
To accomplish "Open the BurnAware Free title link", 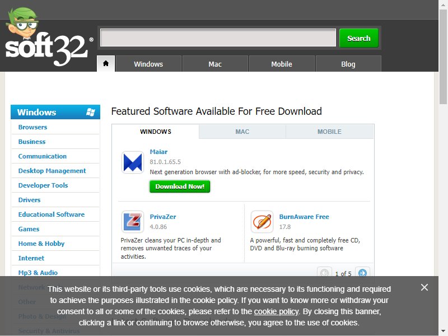I will 304,217.
